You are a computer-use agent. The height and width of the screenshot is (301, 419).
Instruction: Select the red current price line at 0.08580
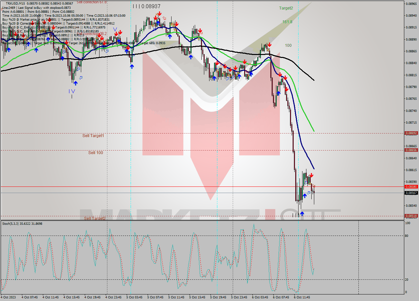pyautogui.click(x=196, y=186)
